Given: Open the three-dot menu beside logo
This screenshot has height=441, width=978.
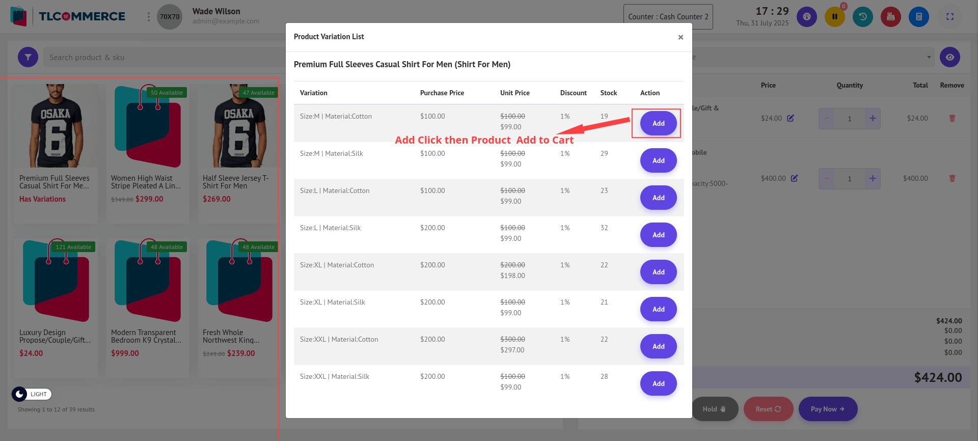Looking at the screenshot, I should pyautogui.click(x=148, y=17).
